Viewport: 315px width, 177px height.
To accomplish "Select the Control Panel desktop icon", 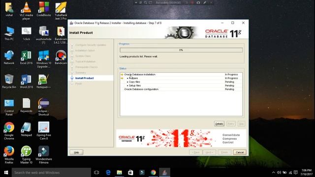I will point(9,107).
